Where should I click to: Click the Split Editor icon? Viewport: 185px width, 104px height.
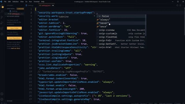coord(180,5)
